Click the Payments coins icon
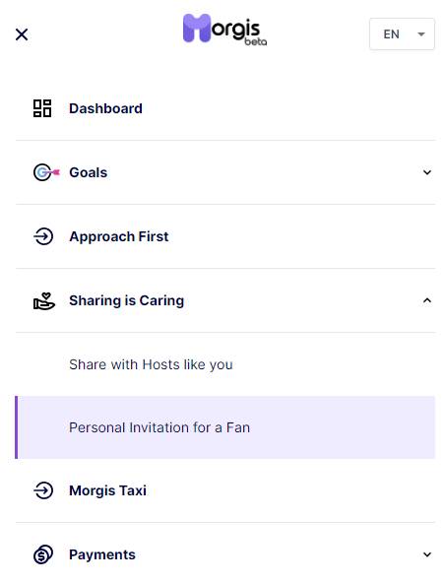This screenshot has height=583, width=445. pyautogui.click(x=43, y=554)
